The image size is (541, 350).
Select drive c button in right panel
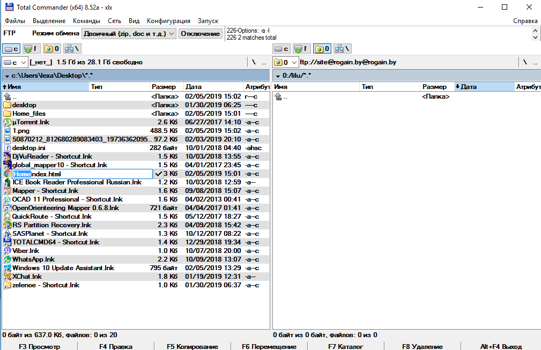click(281, 49)
